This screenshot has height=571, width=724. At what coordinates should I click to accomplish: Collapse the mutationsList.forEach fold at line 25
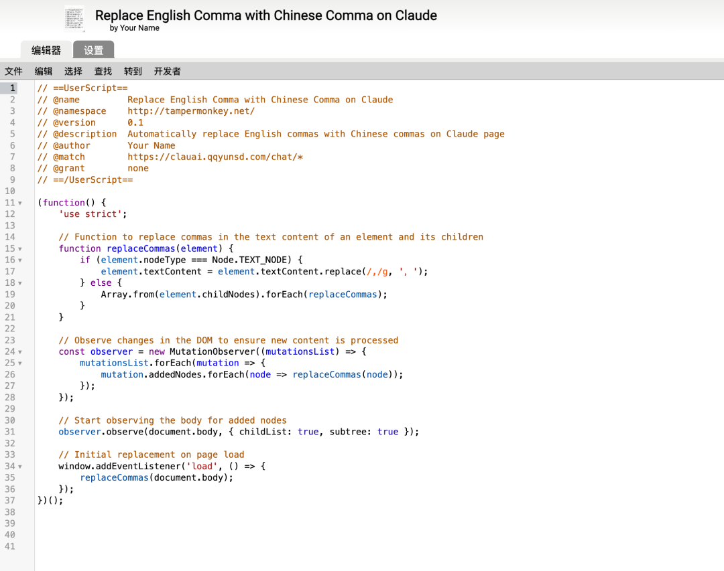coord(20,363)
